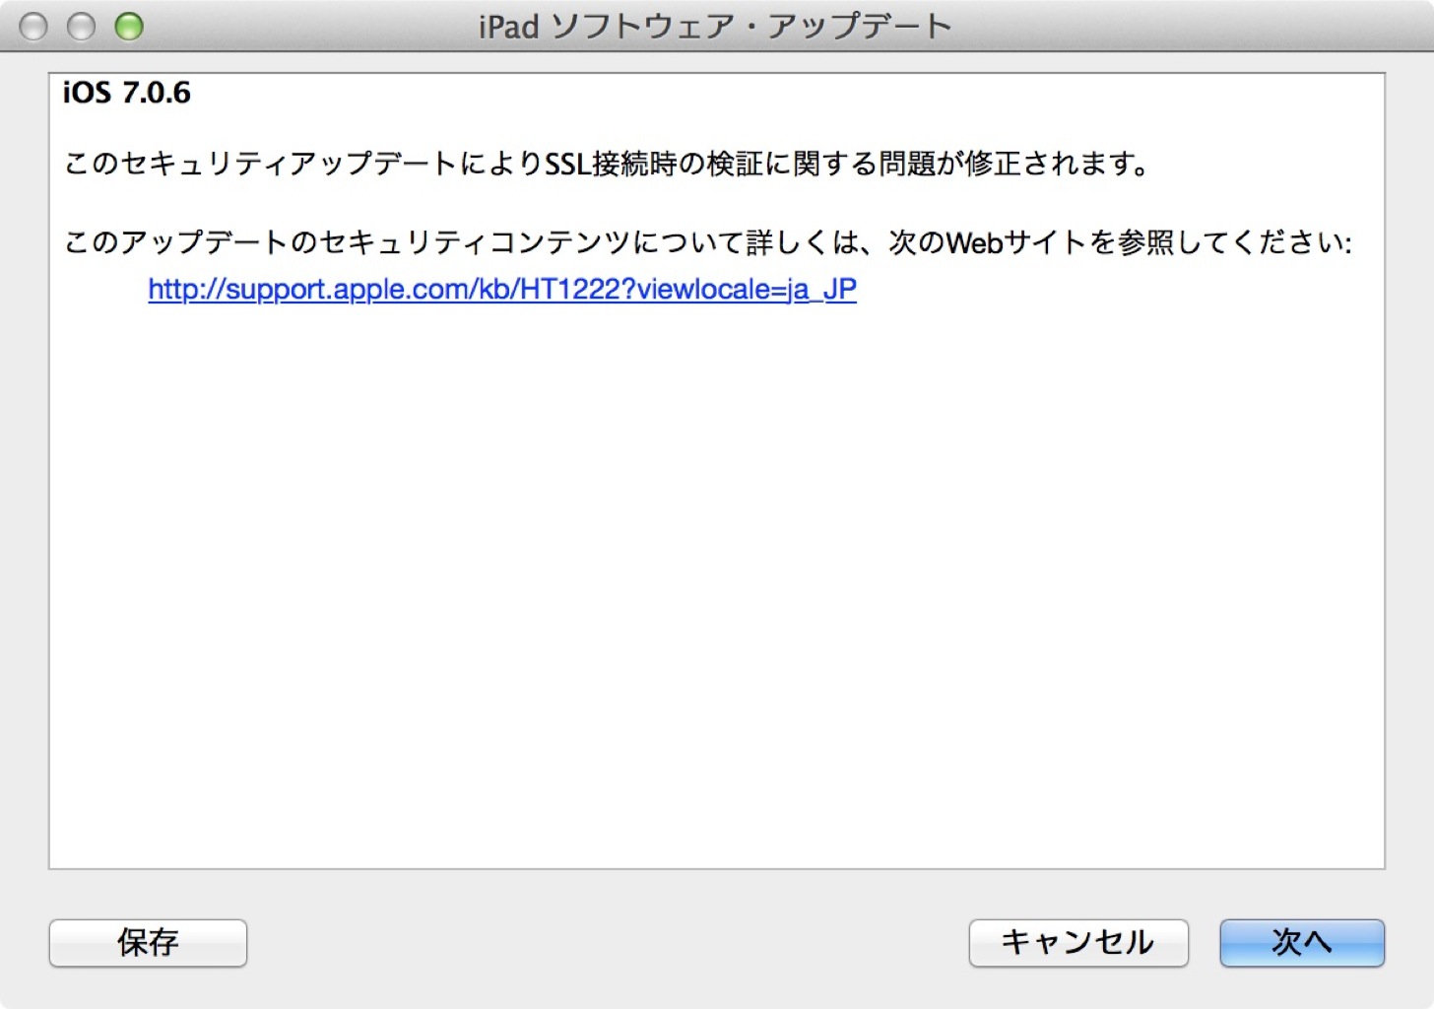This screenshot has width=1434, height=1009.
Task: Click the green zoom window button
Action: (129, 27)
